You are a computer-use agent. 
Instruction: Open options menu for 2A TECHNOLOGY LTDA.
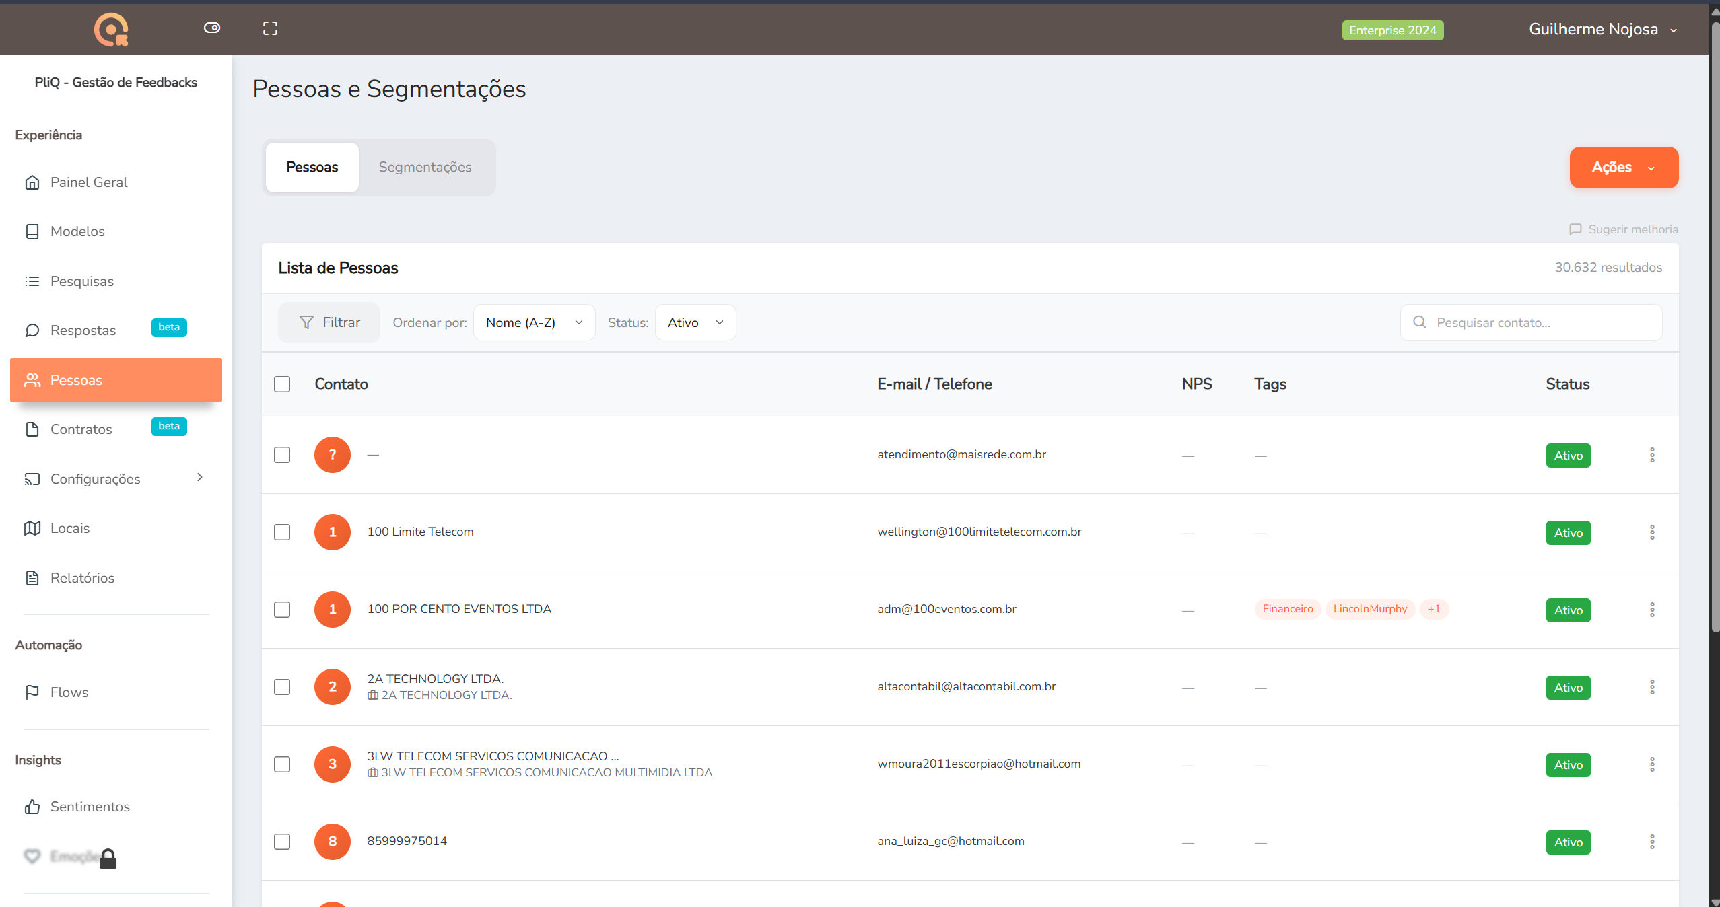pos(1652,687)
